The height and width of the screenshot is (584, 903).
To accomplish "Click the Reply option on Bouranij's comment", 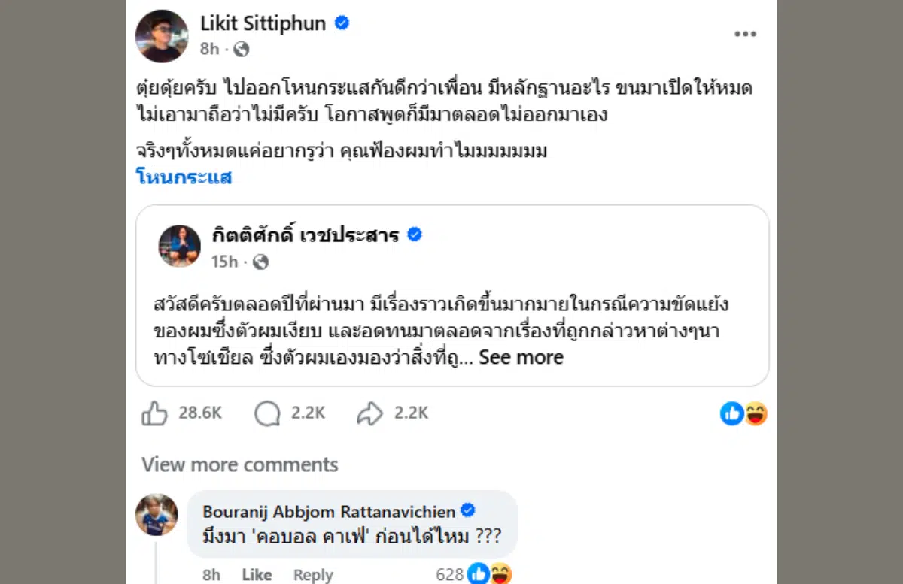I will [x=312, y=573].
